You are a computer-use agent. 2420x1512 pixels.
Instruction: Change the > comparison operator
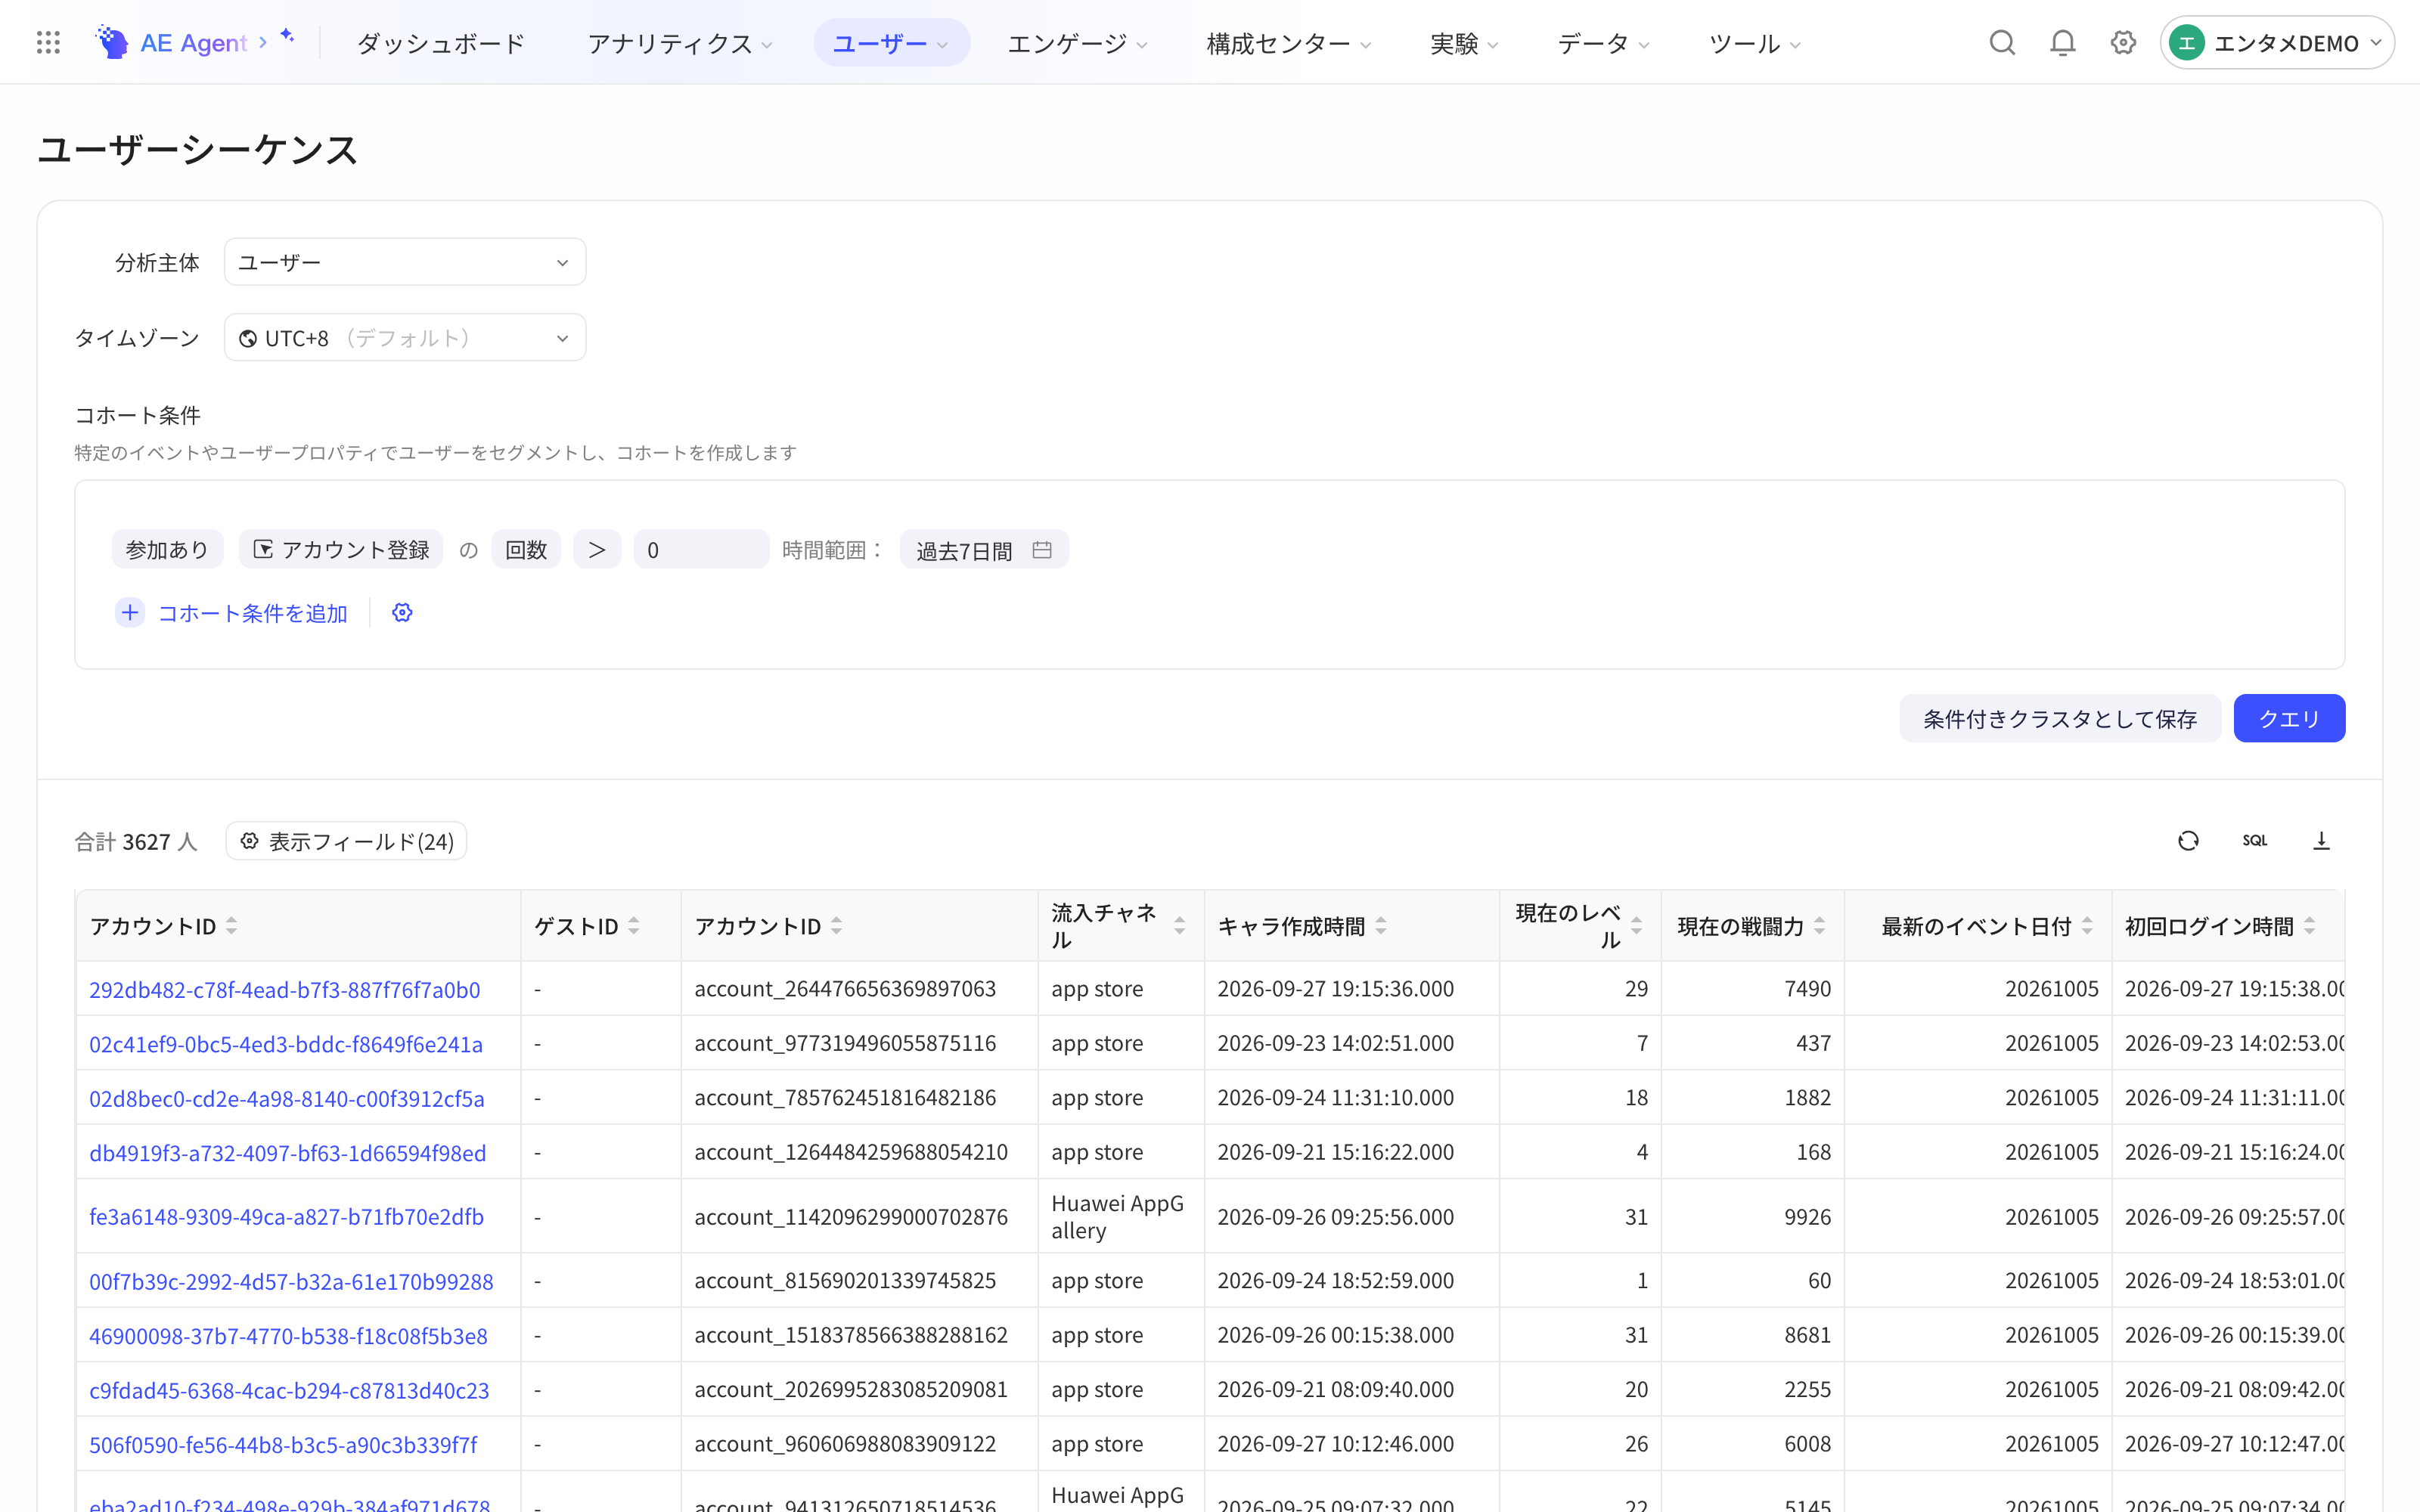click(597, 549)
